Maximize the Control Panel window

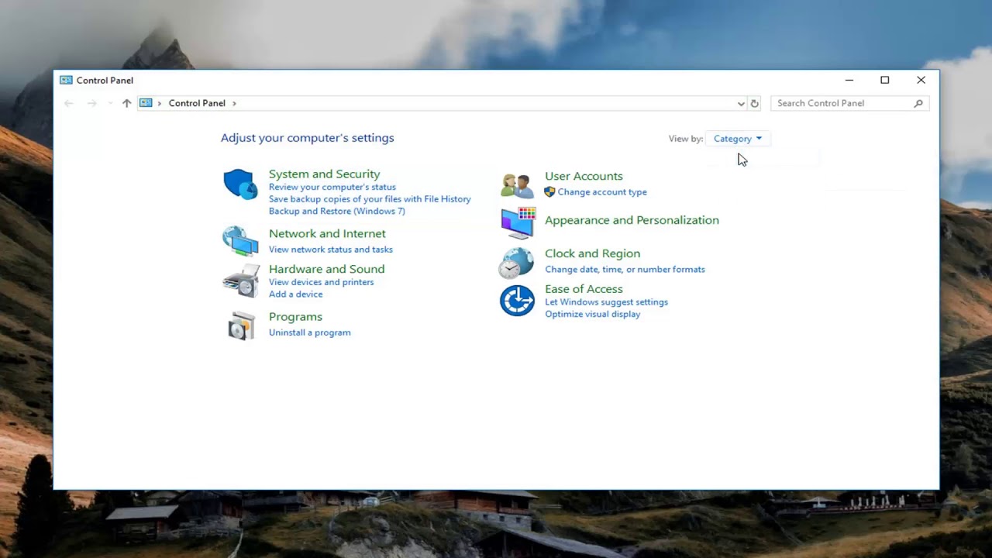(885, 80)
